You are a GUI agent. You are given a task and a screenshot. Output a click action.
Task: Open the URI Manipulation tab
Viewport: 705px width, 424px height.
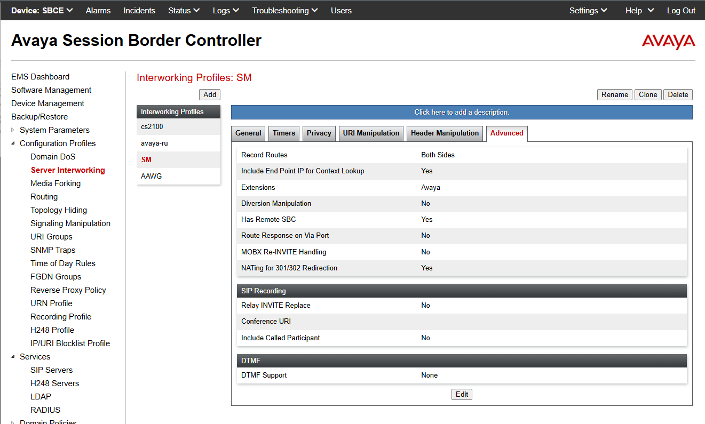[x=371, y=133]
